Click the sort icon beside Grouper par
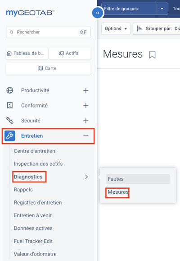Screen dimensions: 180x261 139,28
